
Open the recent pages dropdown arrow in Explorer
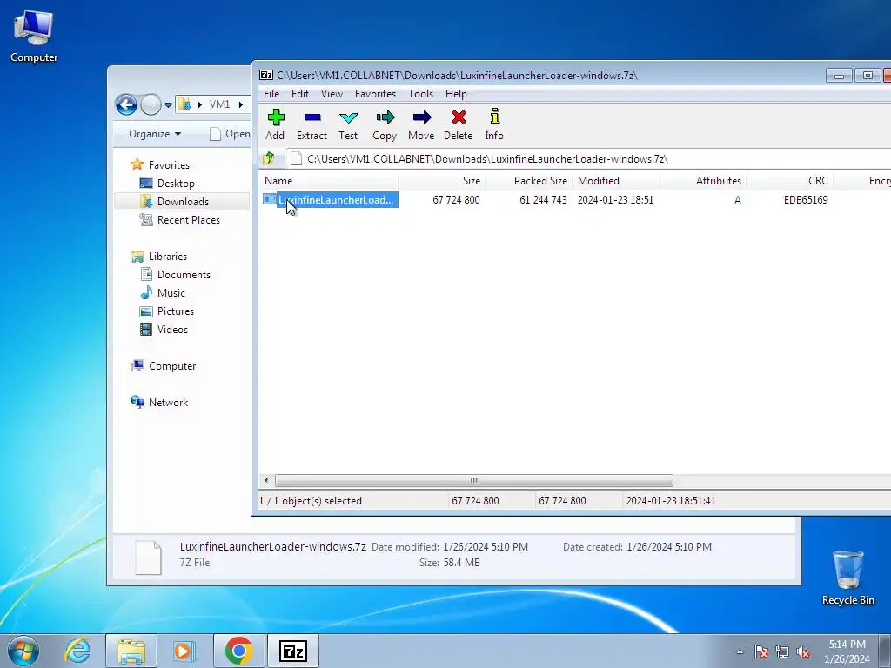tap(168, 105)
